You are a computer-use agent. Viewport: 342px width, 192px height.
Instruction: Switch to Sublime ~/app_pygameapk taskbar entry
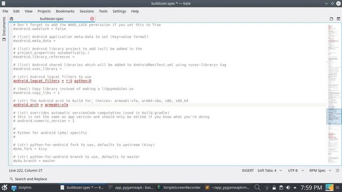click(x=227, y=187)
